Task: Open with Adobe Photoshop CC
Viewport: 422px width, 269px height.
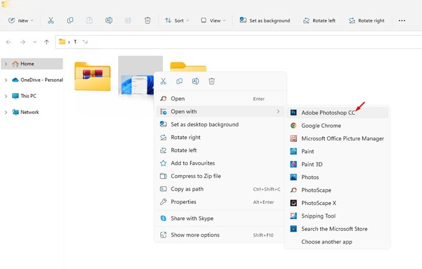Action: 337,113
